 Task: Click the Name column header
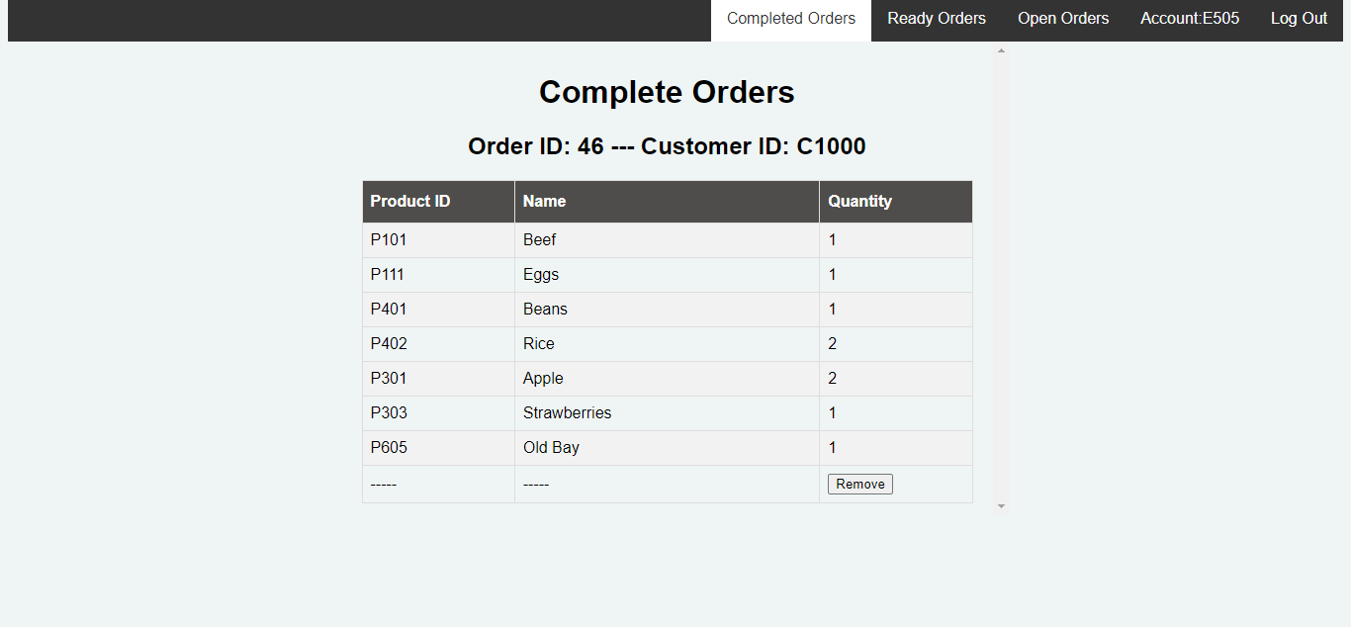[x=667, y=202]
